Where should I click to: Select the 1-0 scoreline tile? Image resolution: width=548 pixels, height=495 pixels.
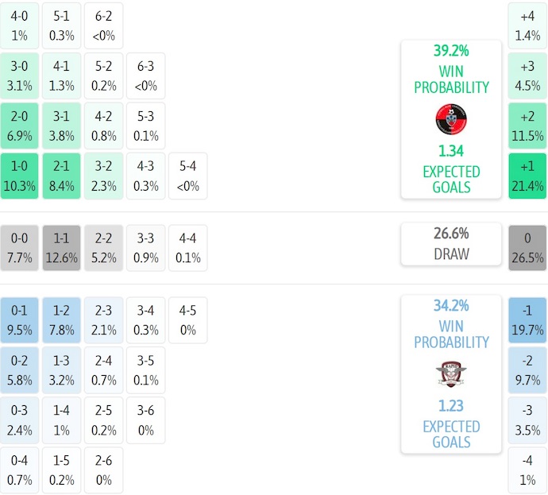pyautogui.click(x=20, y=176)
